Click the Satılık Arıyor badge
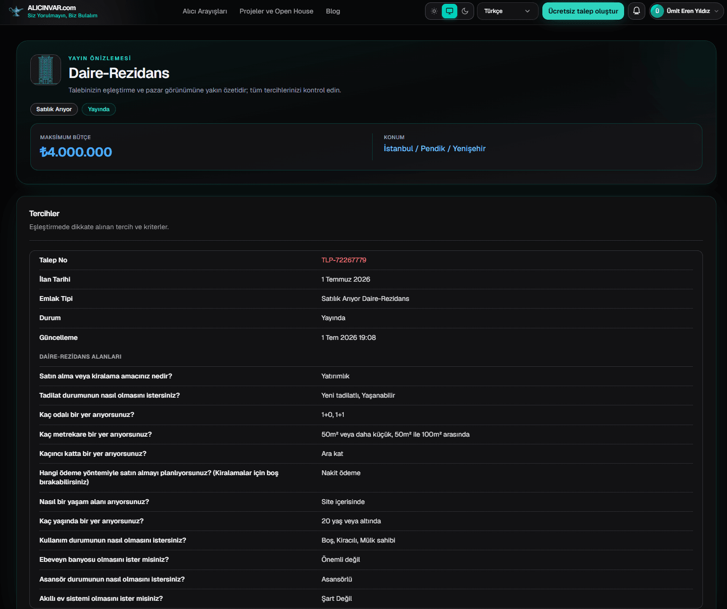 tap(54, 109)
